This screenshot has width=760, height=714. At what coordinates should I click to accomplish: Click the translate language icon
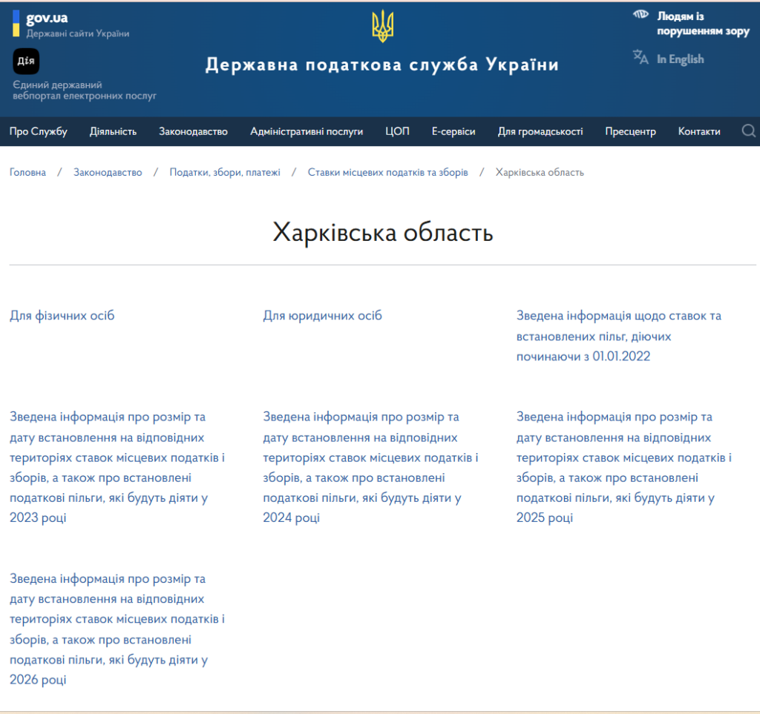tap(641, 58)
